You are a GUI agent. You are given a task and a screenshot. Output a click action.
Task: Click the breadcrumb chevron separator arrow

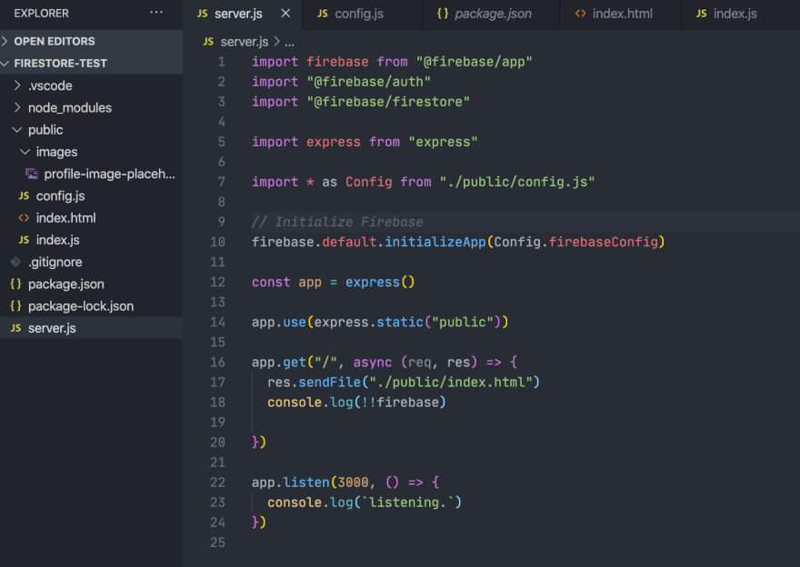click(276, 41)
